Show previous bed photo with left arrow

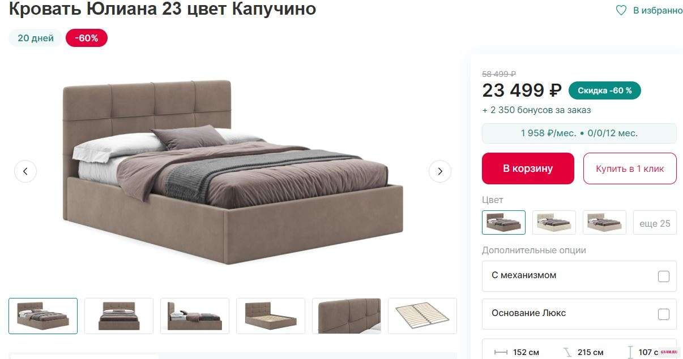tap(25, 171)
